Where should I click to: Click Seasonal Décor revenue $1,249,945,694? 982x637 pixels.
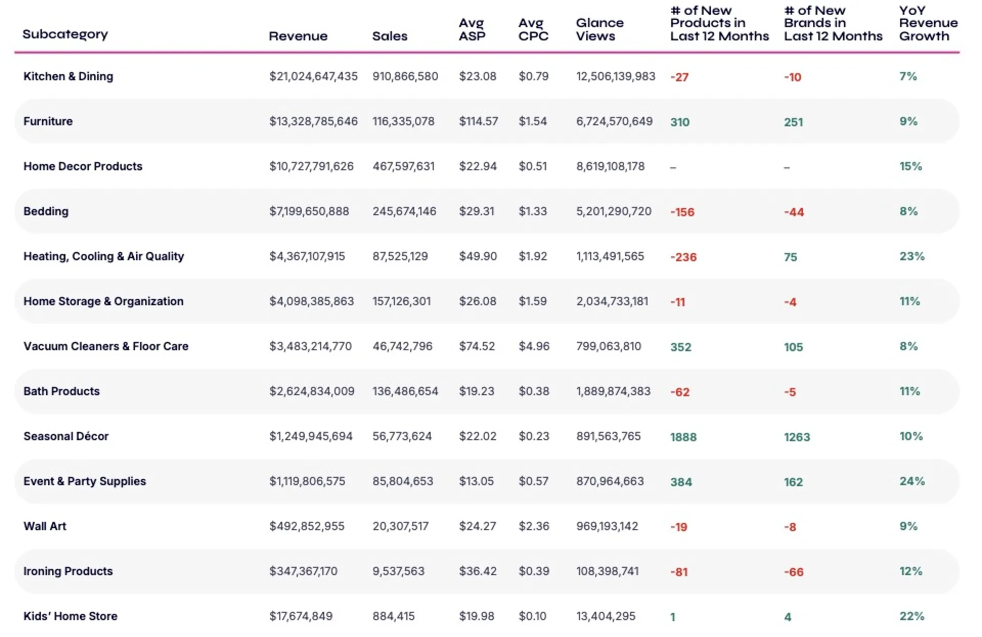click(x=311, y=436)
